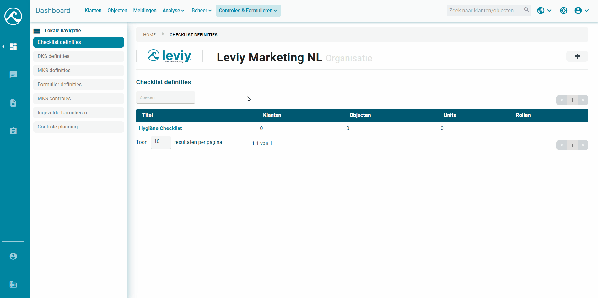Select page 1 in bottom pagination
This screenshot has width=598, height=298.
(x=572, y=145)
